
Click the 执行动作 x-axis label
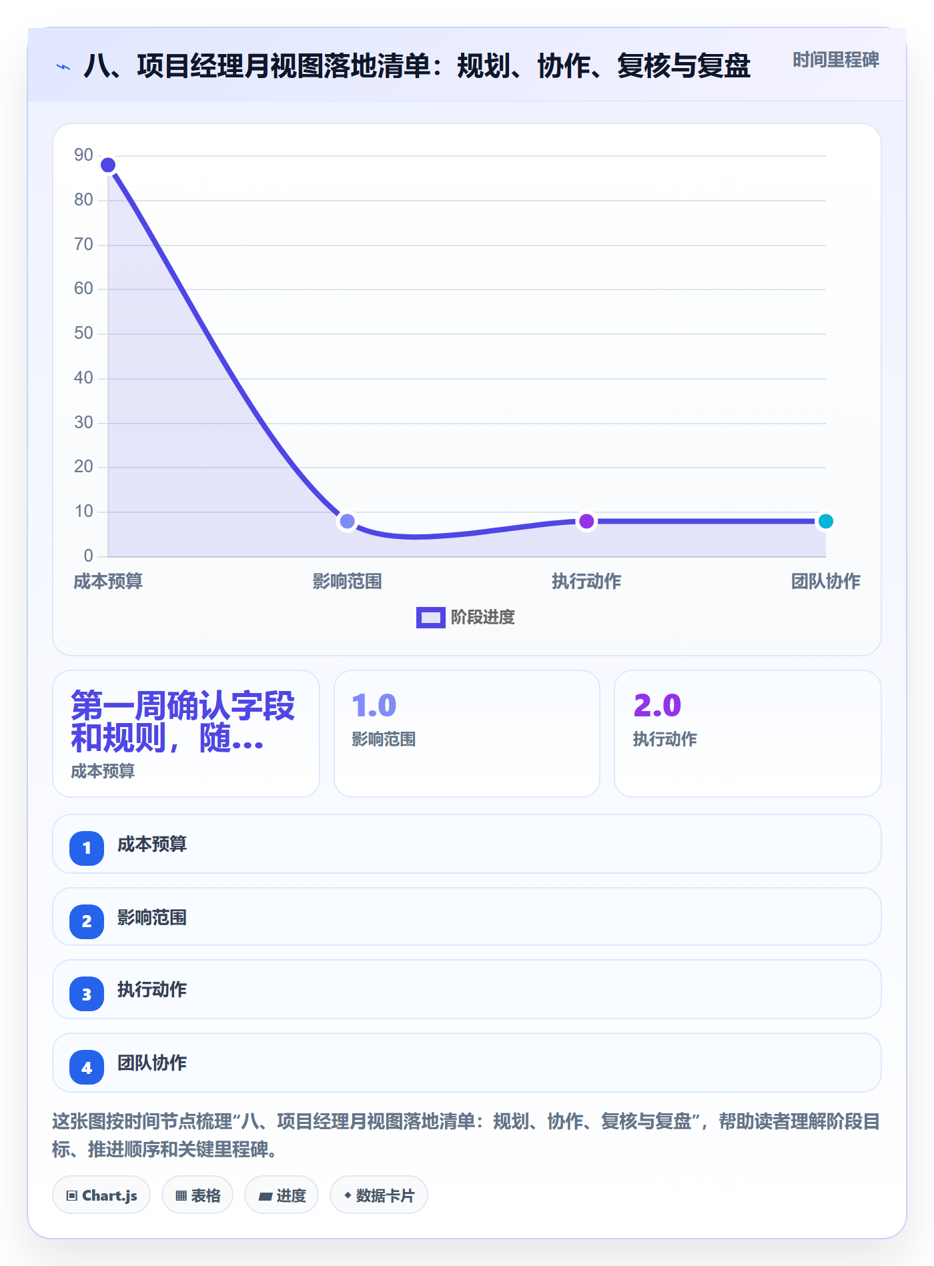coord(586,582)
